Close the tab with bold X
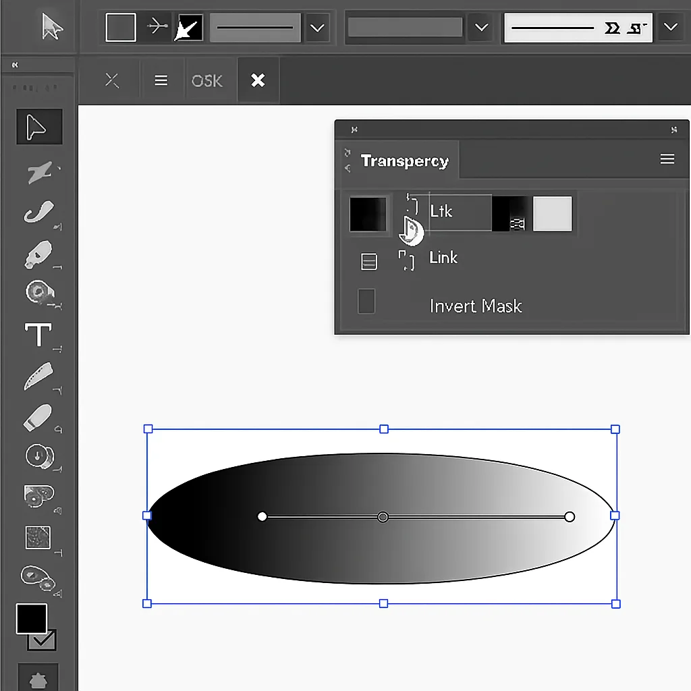 pos(258,80)
